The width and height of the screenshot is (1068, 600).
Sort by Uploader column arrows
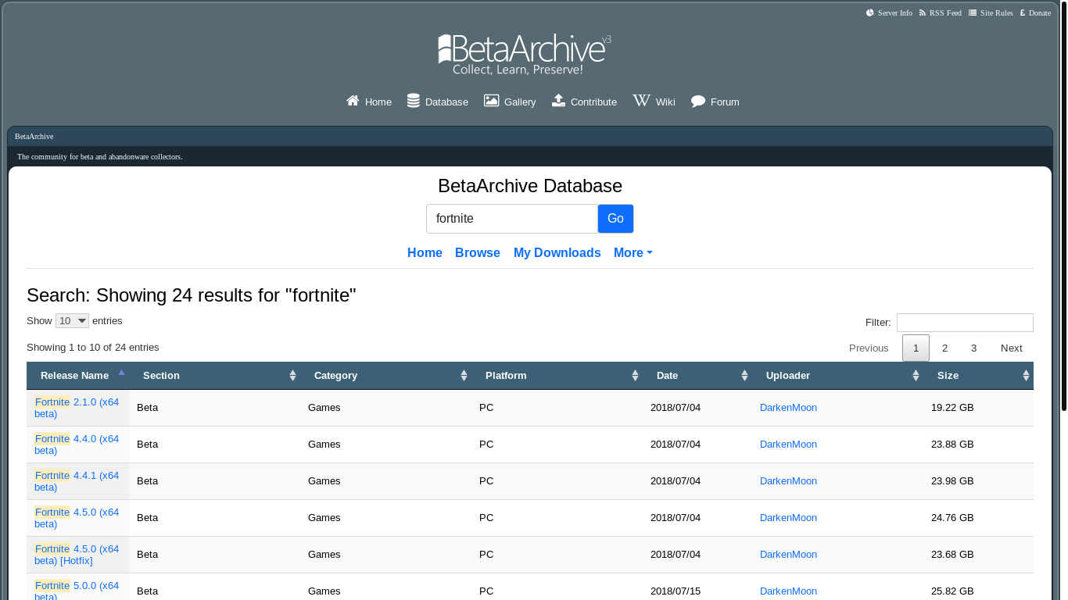pyautogui.click(x=916, y=376)
